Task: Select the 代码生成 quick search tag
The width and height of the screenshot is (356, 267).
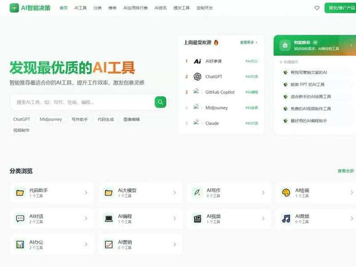Action: pos(105,119)
